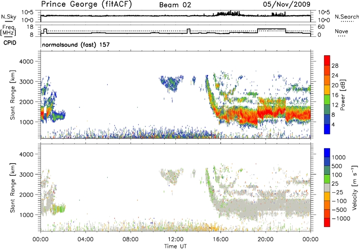Click the 'Time UT' axis title

[x=175, y=246]
